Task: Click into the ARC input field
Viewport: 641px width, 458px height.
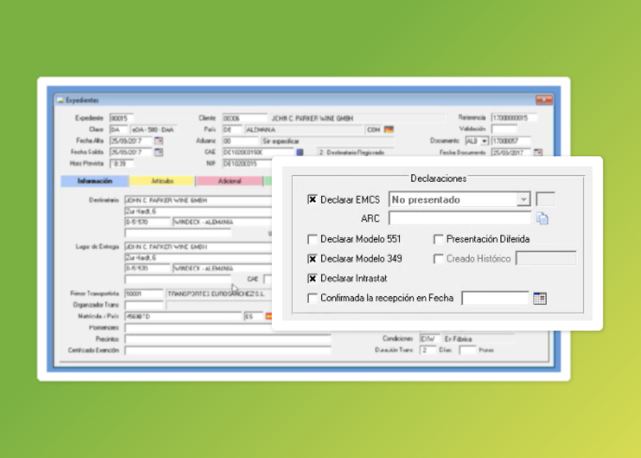Action: (x=460, y=218)
